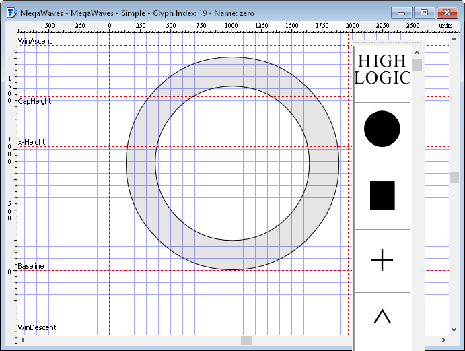This screenshot has height=351, width=465.
Task: Click the sample panel scrollbar thumb
Action: pyautogui.click(x=417, y=65)
